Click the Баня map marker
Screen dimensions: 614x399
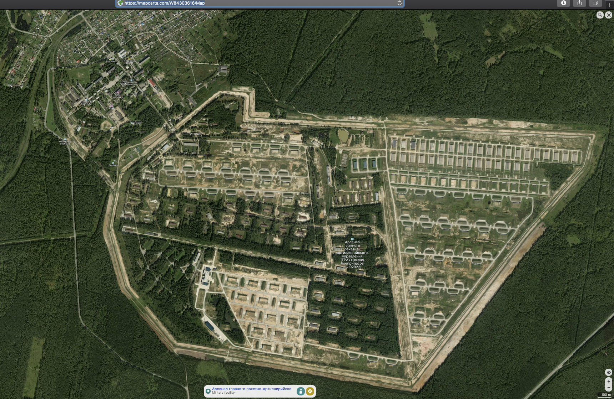tap(111, 106)
